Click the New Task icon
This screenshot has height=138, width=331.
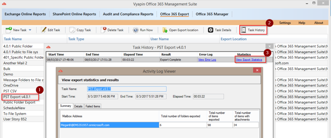pyautogui.click(x=8, y=30)
